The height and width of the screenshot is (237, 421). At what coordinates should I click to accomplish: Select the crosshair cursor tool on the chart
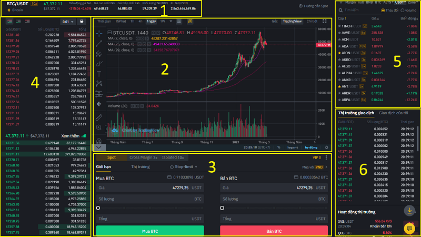[x=99, y=33]
